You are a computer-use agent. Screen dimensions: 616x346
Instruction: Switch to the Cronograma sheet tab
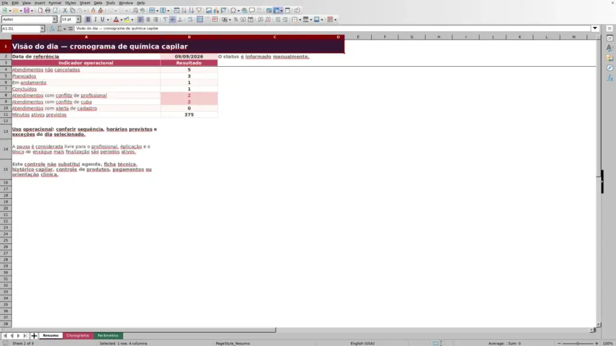point(78,336)
